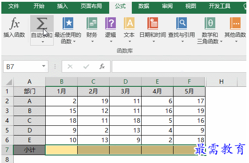
Task: Open the Logical (逻辑) functions icon
Action: (x=111, y=23)
